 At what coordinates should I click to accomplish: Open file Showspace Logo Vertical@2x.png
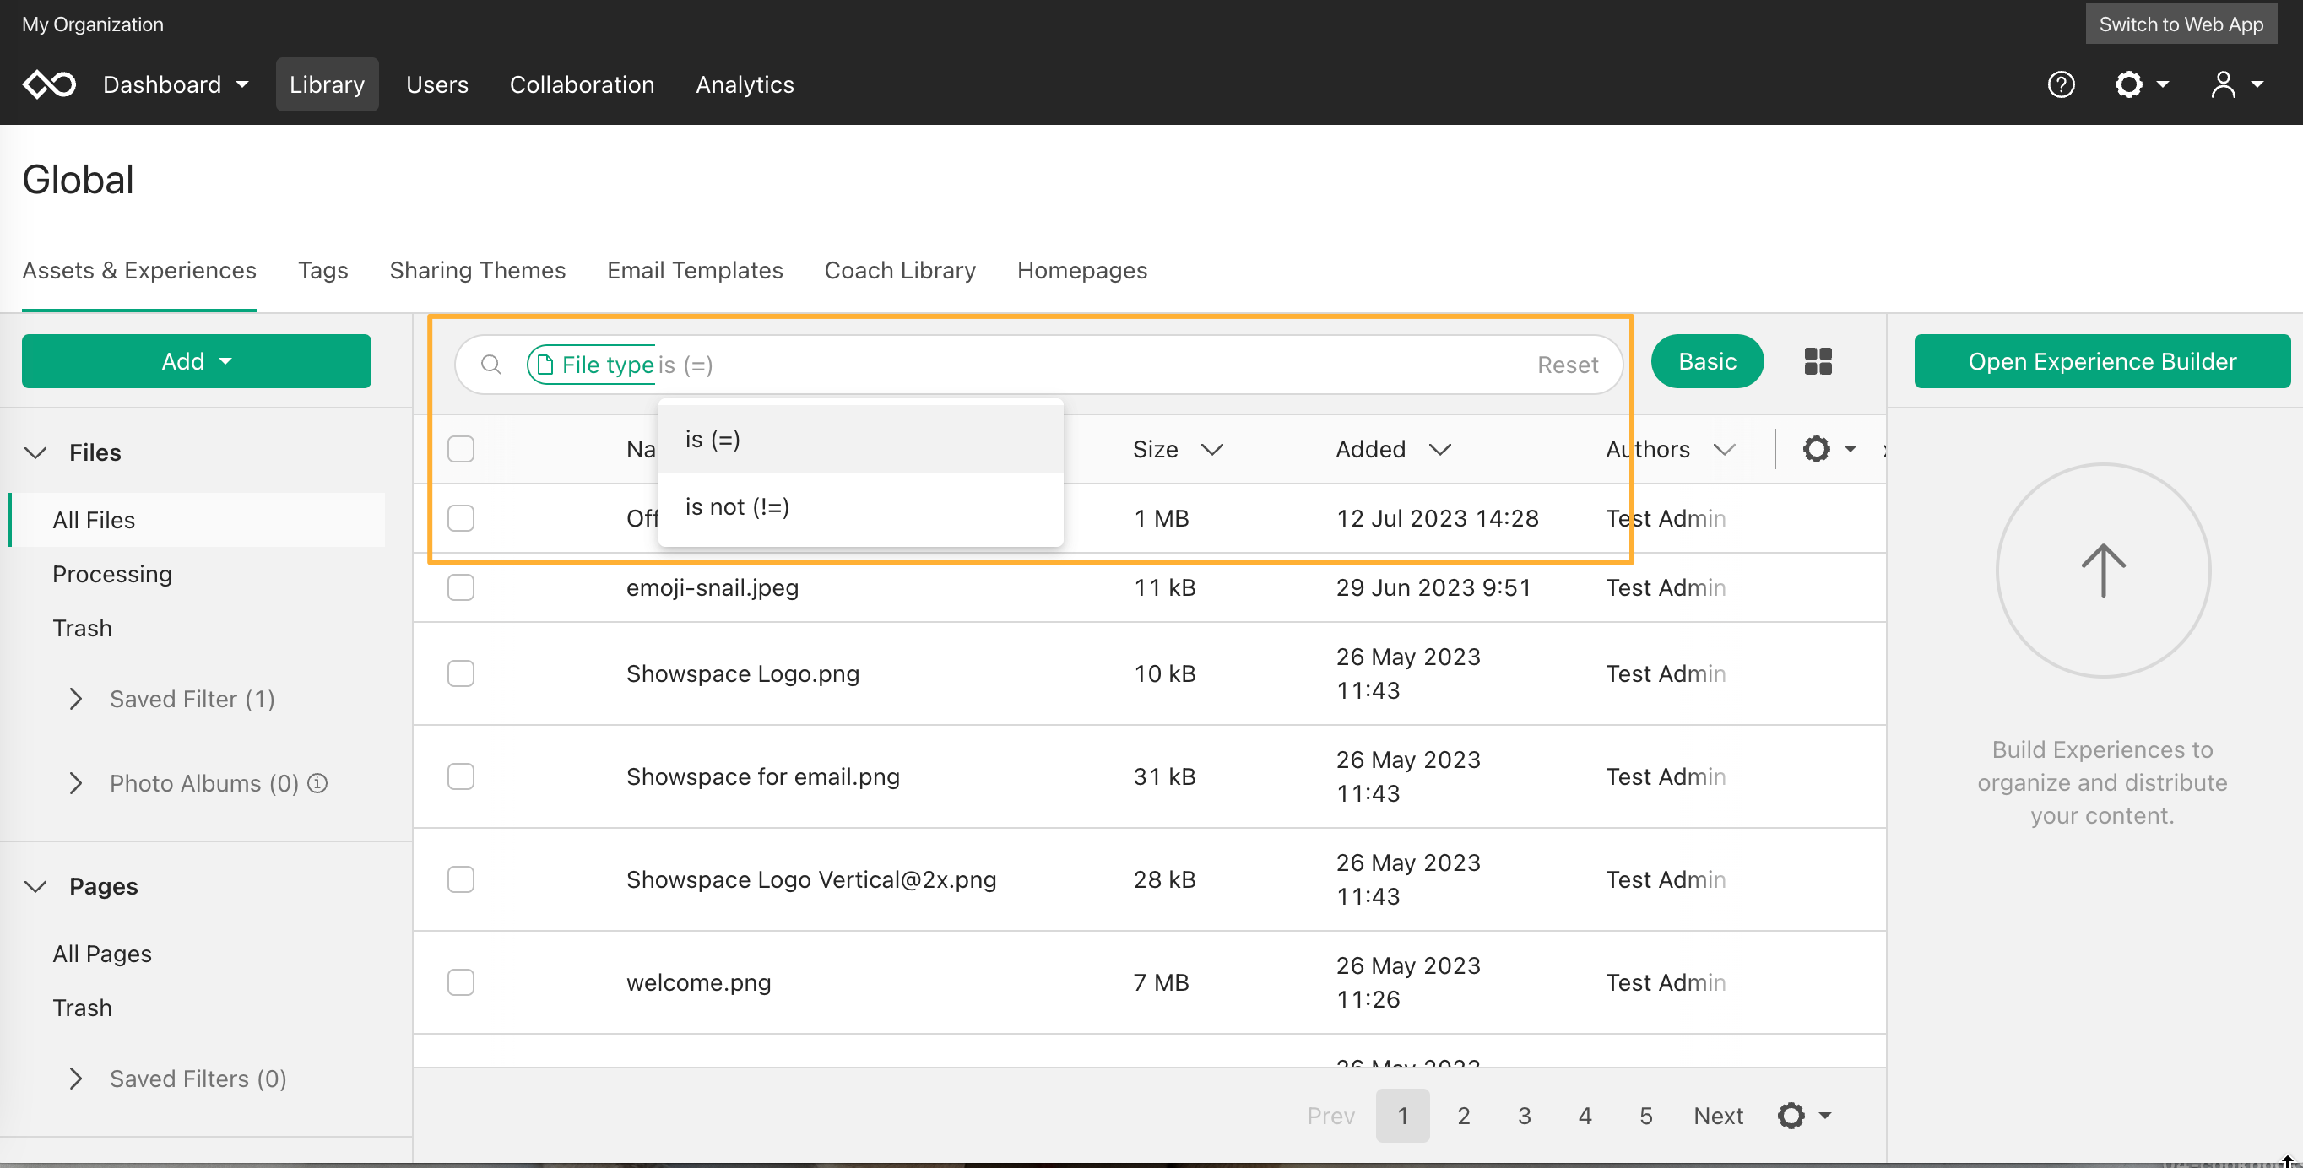(x=811, y=879)
